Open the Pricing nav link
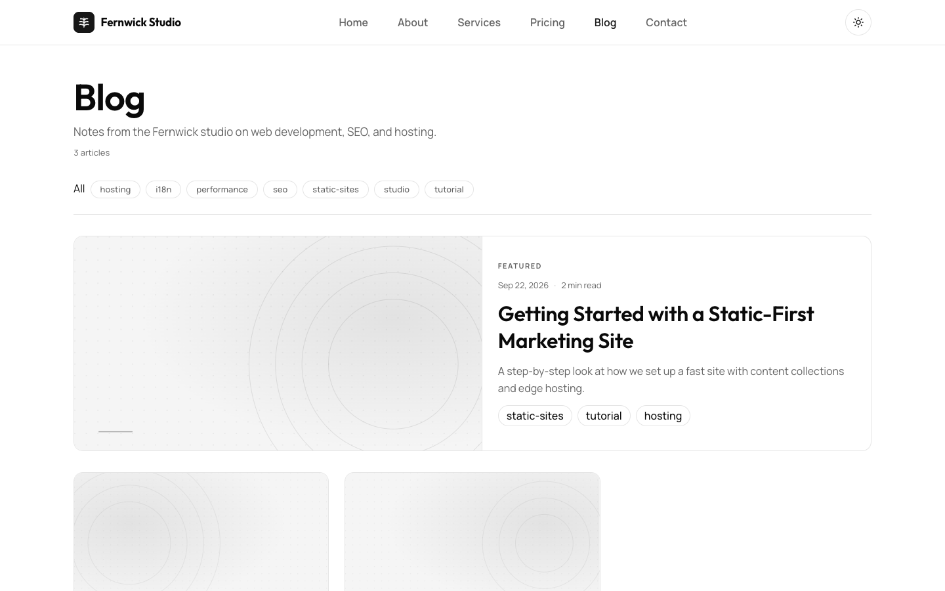This screenshot has height=591, width=945. pyautogui.click(x=547, y=22)
